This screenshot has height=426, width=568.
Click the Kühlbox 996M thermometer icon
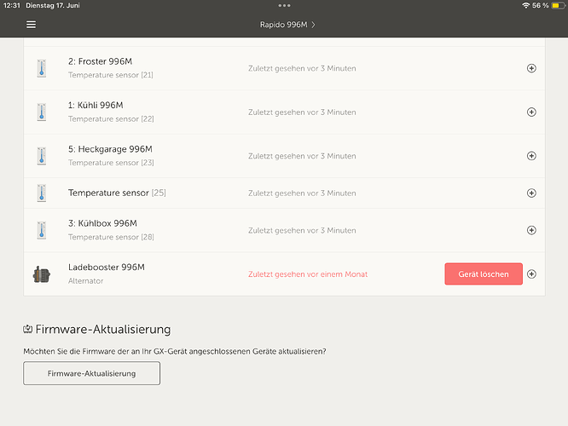[42, 230]
